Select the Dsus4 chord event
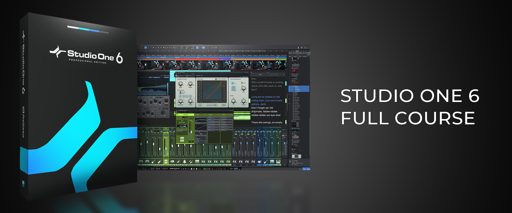This screenshot has height=213, width=512. pos(153,57)
